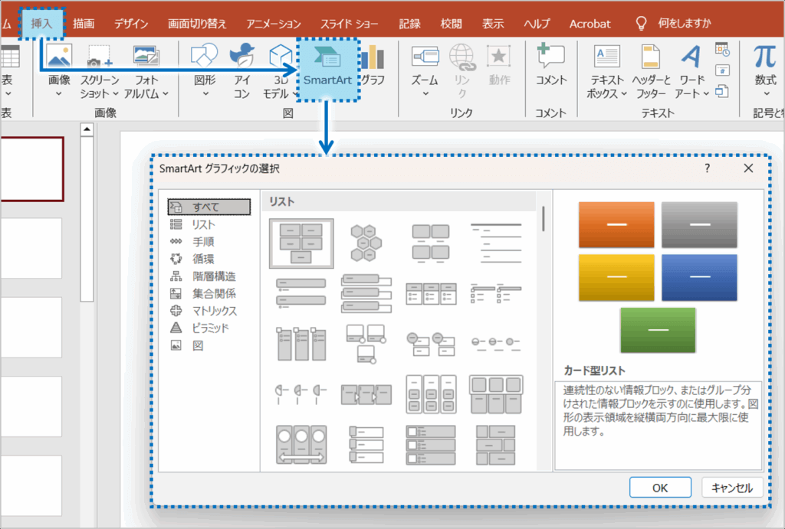Click the キャンセル button

click(731, 488)
